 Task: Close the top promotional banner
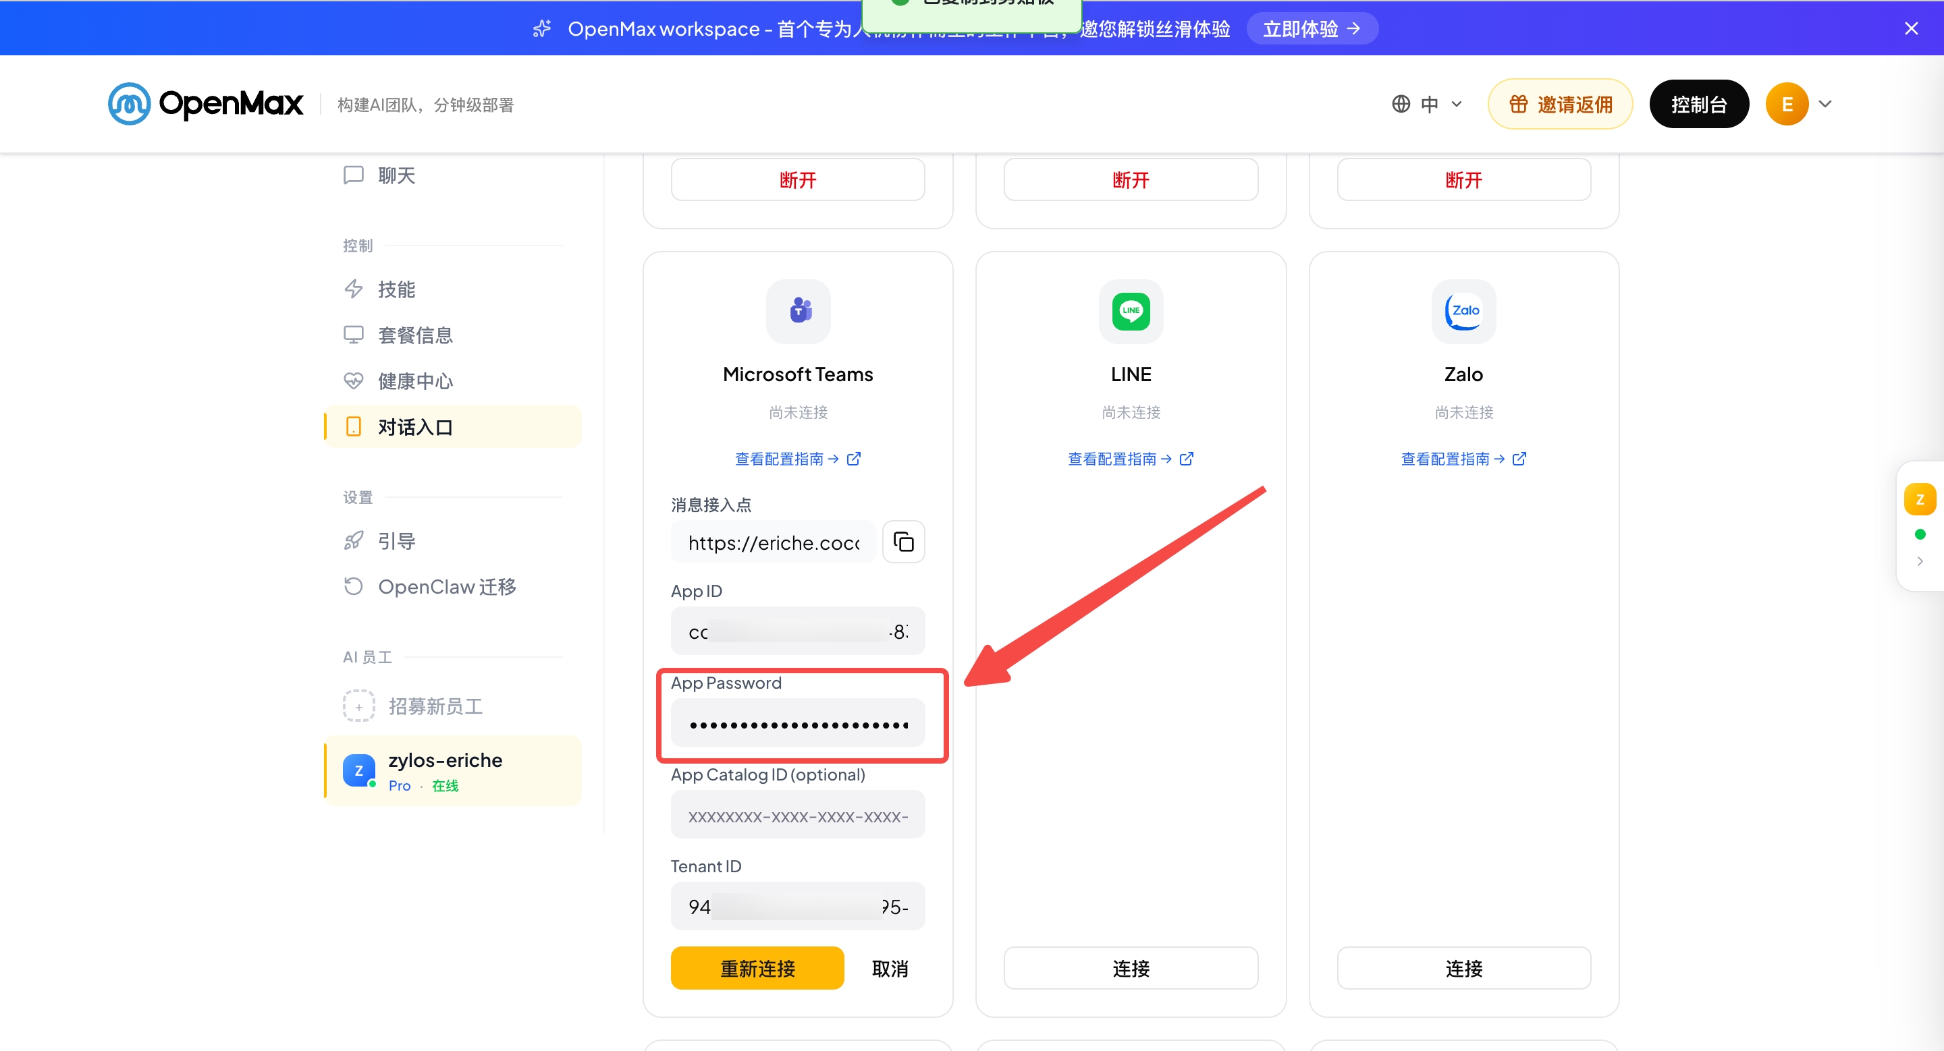click(x=1911, y=28)
